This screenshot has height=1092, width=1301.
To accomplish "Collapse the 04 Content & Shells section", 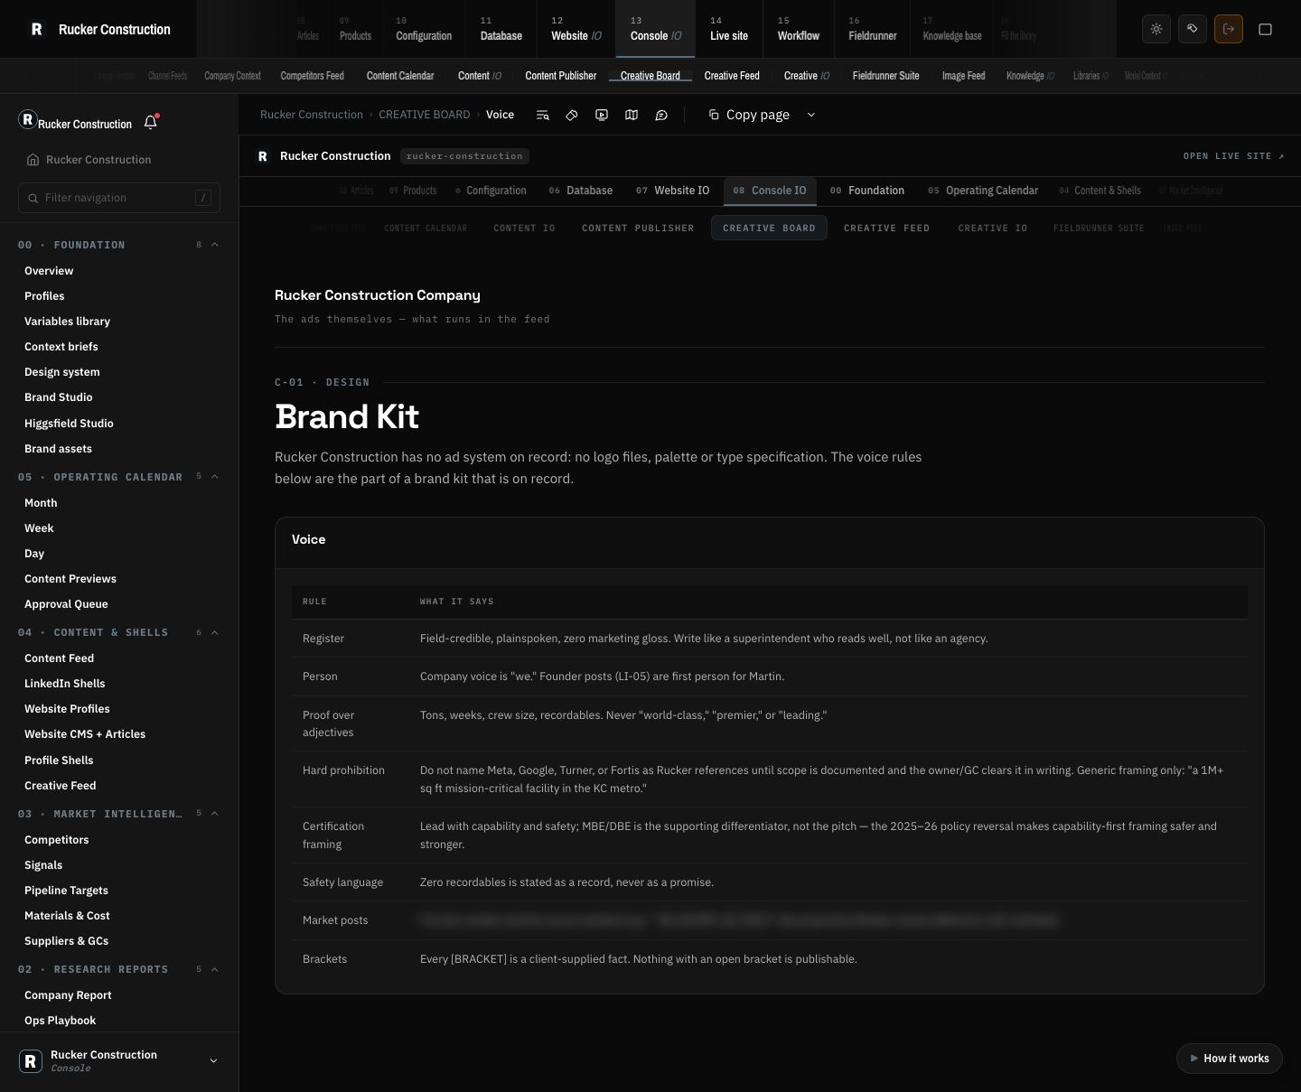I will point(215,632).
